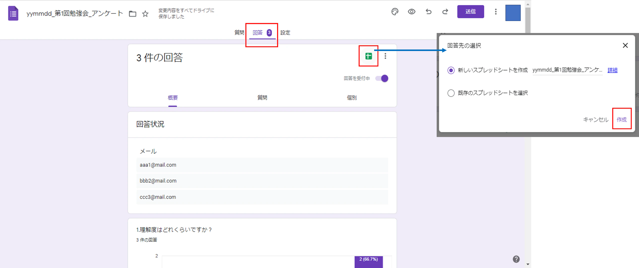Preview the form with the eye icon

412,12
